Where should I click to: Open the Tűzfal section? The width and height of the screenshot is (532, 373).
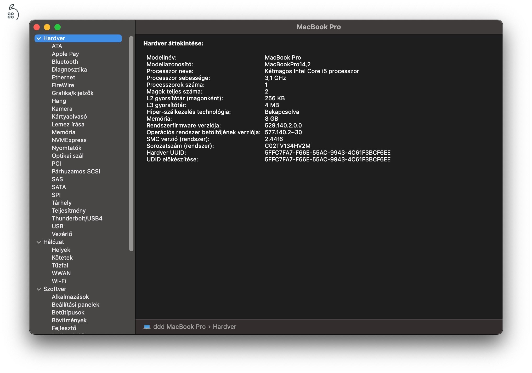pyautogui.click(x=60, y=265)
